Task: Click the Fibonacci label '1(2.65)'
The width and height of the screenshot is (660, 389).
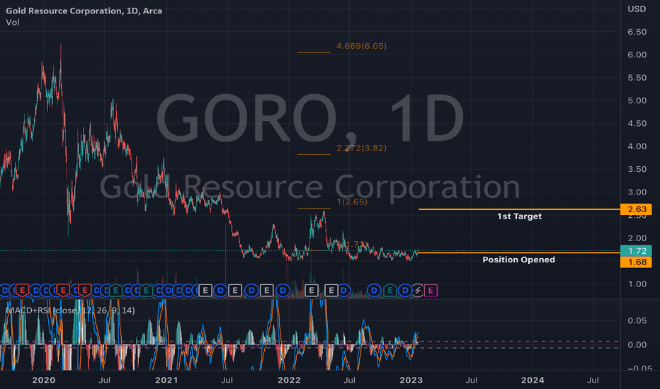Action: 352,202
